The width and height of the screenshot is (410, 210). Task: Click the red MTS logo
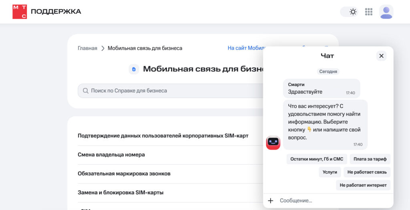coord(20,12)
